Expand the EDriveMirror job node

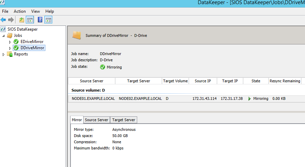pos(10,42)
